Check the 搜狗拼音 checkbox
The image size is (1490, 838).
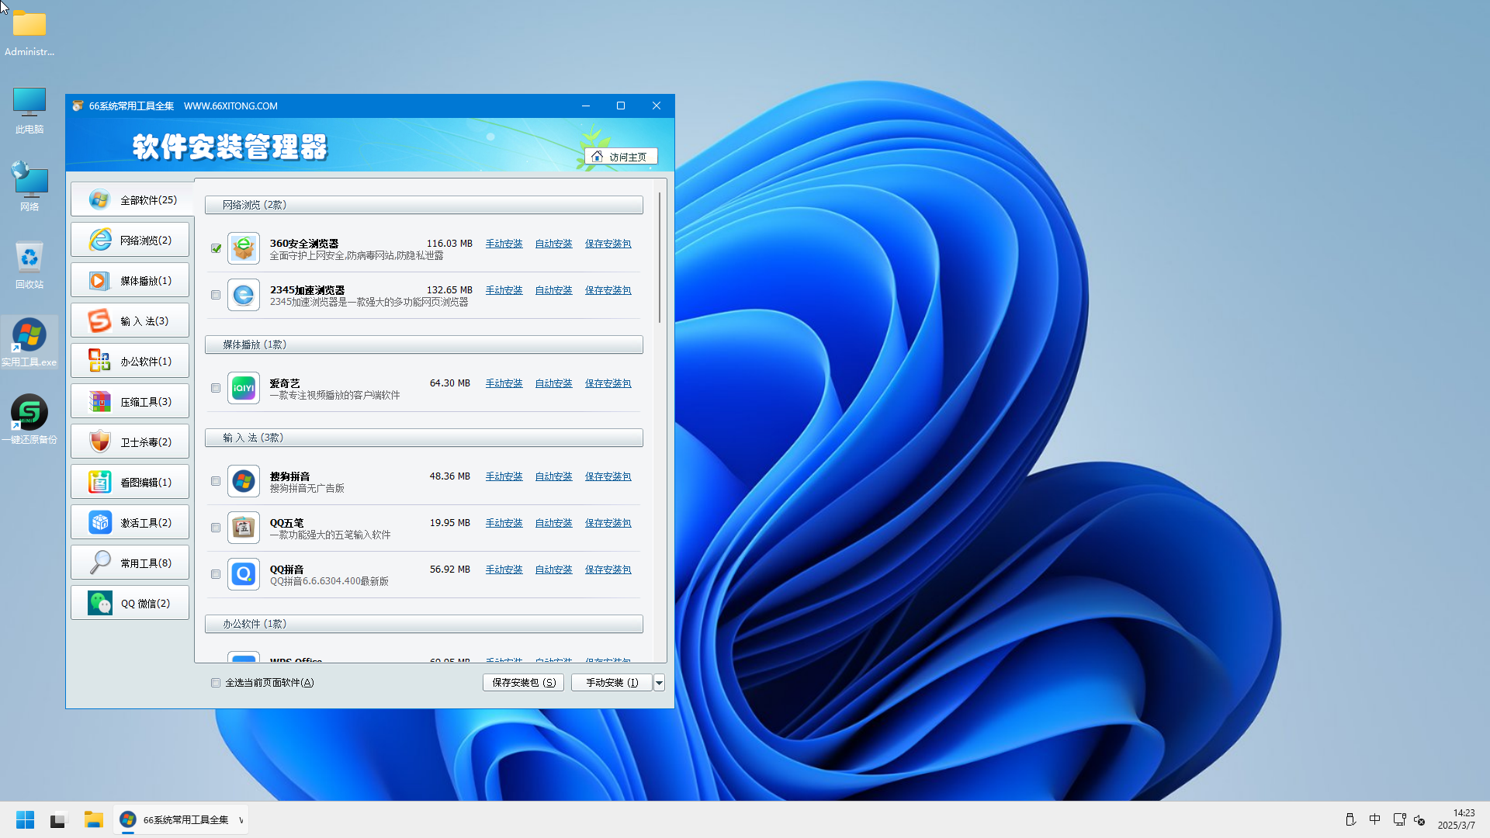216,481
